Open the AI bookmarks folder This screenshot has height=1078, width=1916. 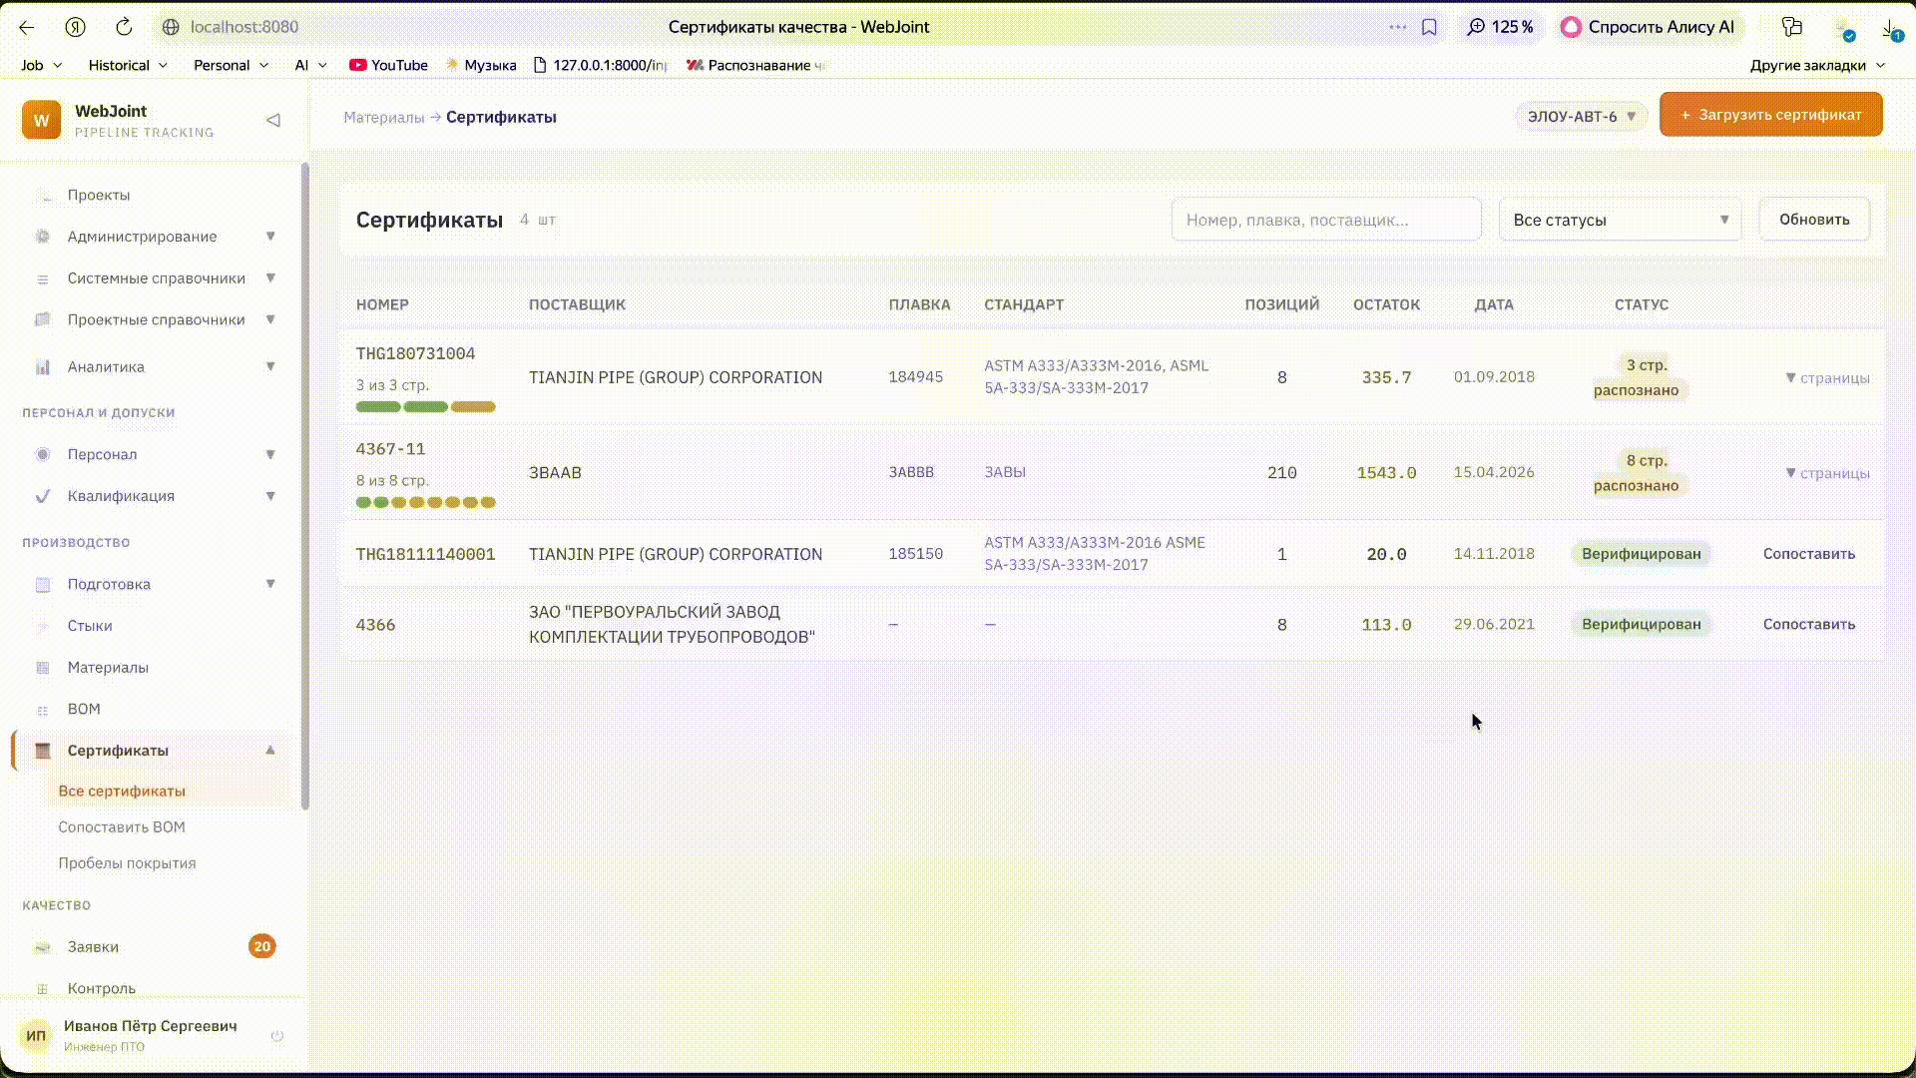pos(311,65)
